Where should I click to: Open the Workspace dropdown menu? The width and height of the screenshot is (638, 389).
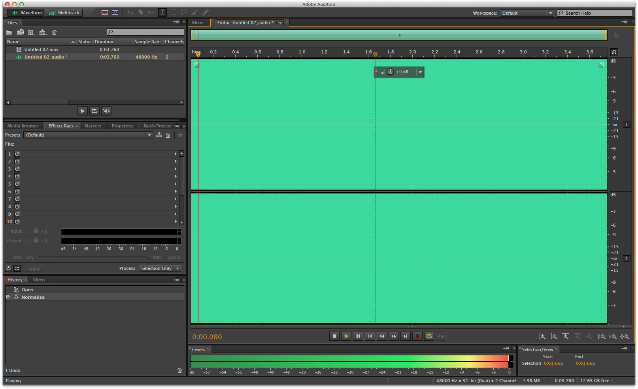[x=526, y=13]
